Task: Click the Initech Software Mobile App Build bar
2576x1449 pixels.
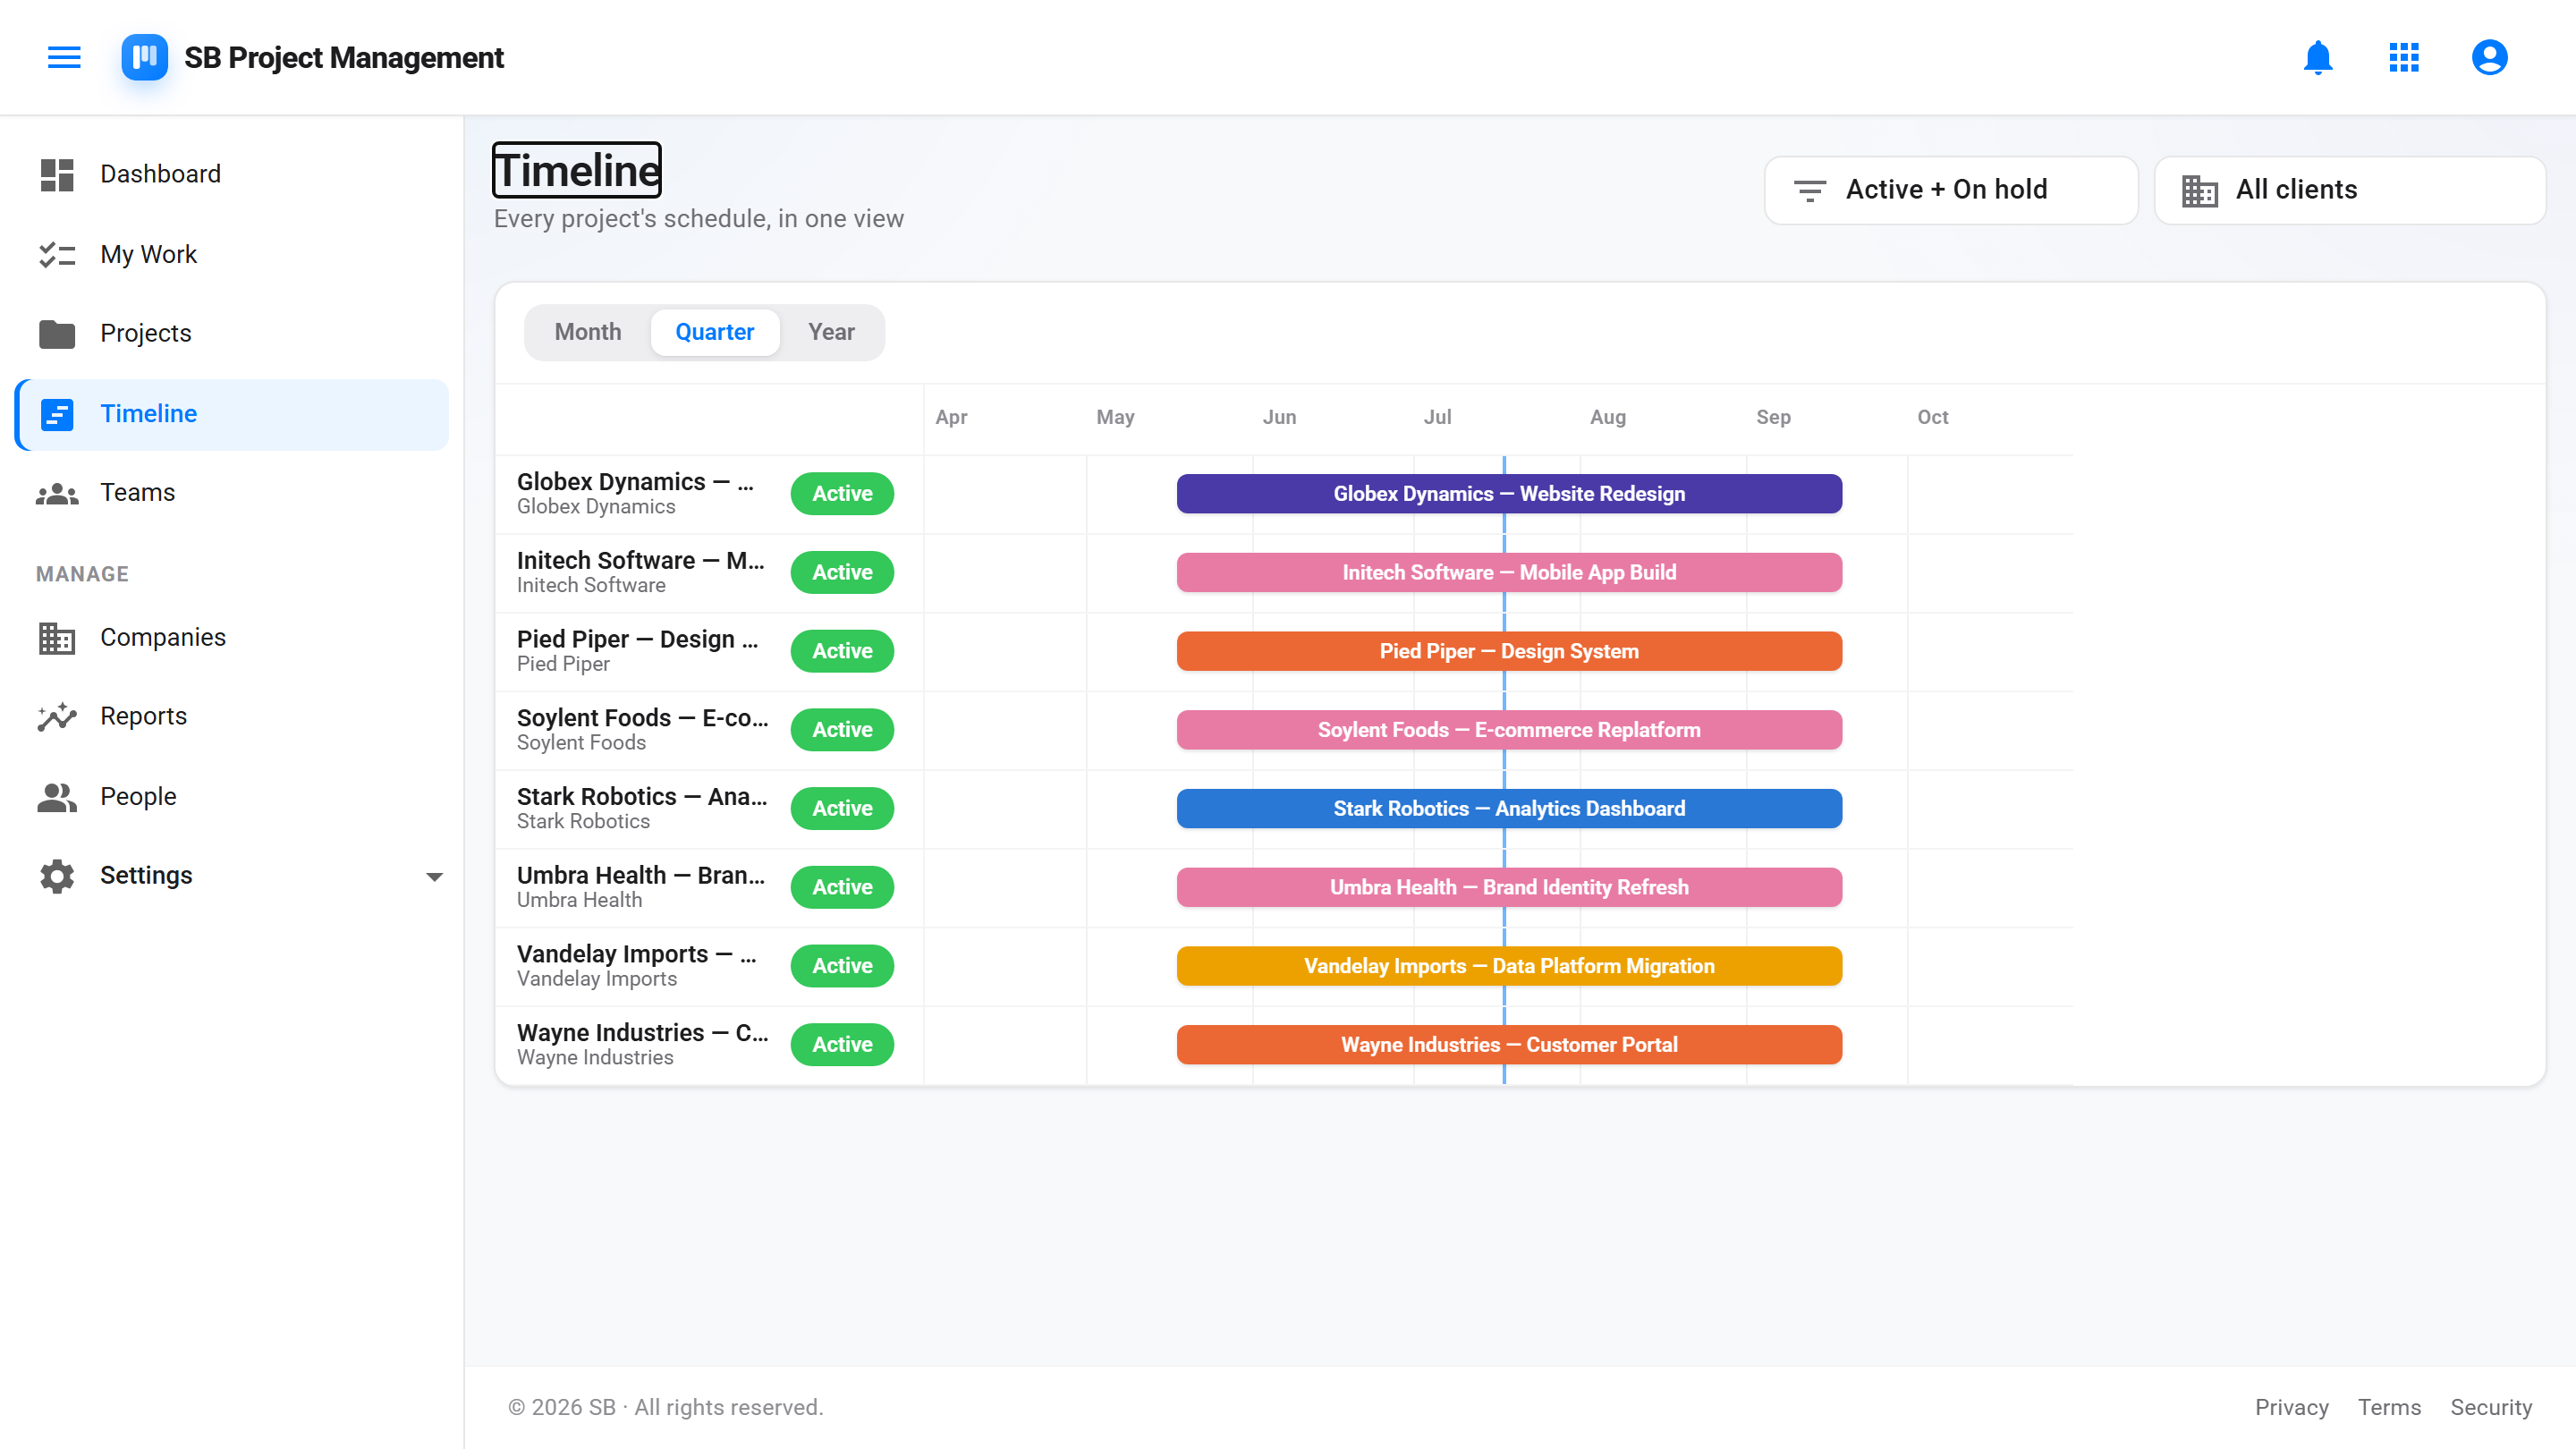Action: (1509, 572)
